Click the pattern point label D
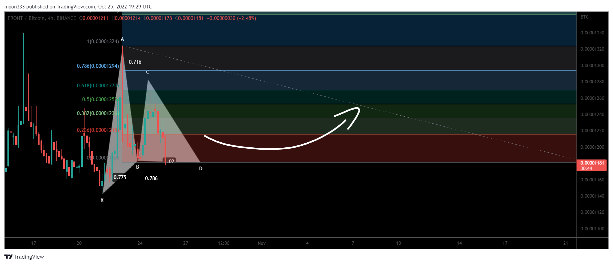The height and width of the screenshot is (264, 613). click(x=201, y=169)
